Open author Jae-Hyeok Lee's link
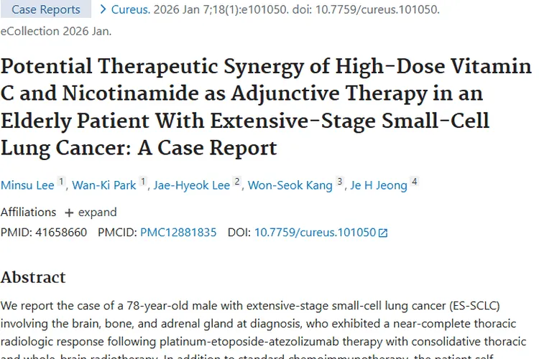Screen dimensions: 539x359 pyautogui.click(x=190, y=185)
